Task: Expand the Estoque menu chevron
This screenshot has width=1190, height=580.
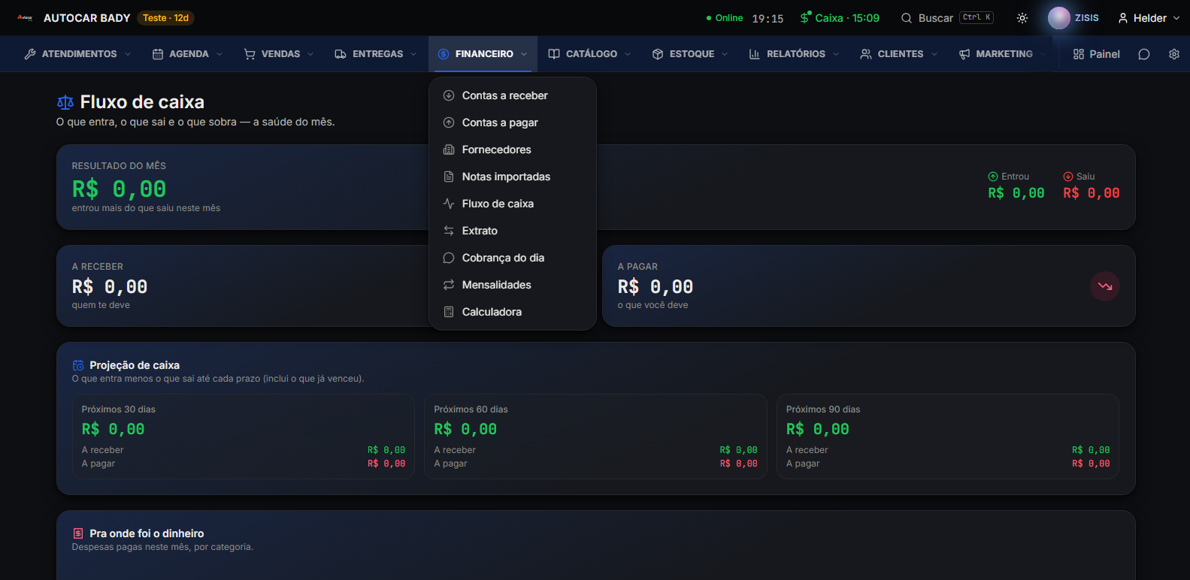Action: [725, 54]
